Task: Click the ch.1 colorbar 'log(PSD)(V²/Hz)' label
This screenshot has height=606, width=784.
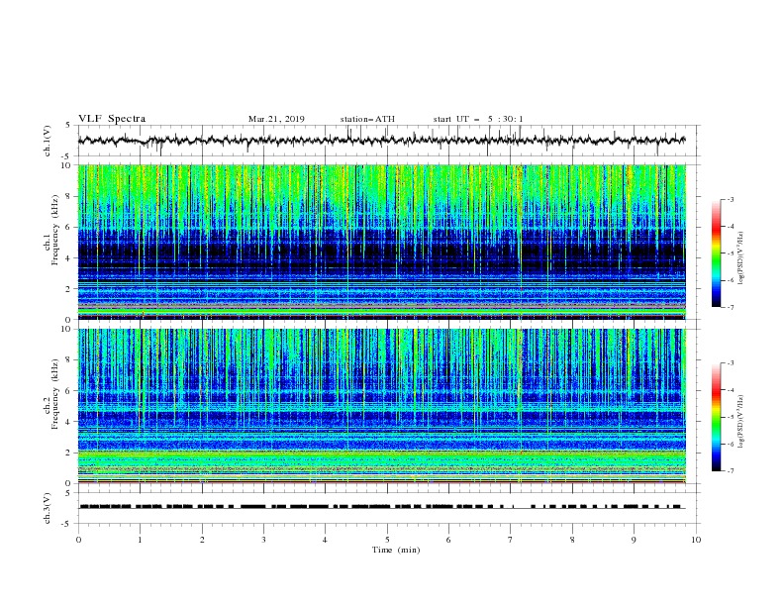Action: (x=740, y=257)
